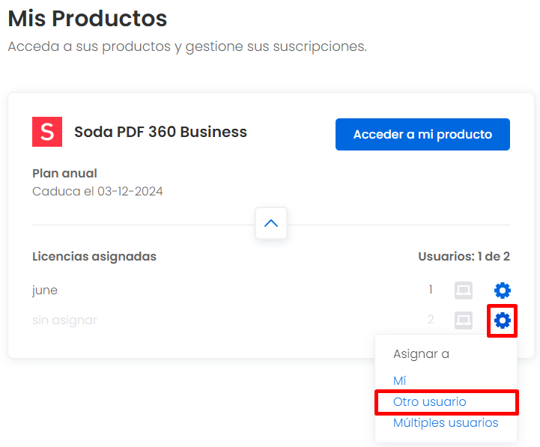This screenshot has width=540, height=447.
Task: Click device icon in sin asignar row
Action: click(463, 320)
